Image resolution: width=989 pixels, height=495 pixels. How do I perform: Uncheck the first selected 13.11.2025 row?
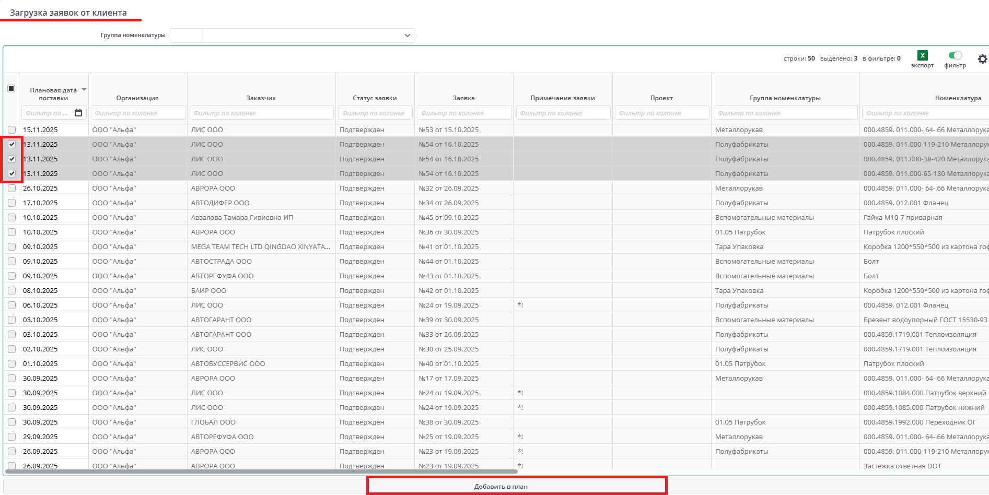click(x=11, y=144)
